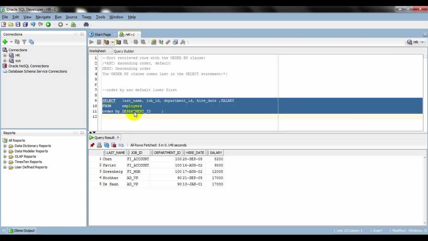Viewport: 428px width, 241px height.
Task: Open the Navigate menu
Action: click(43, 17)
